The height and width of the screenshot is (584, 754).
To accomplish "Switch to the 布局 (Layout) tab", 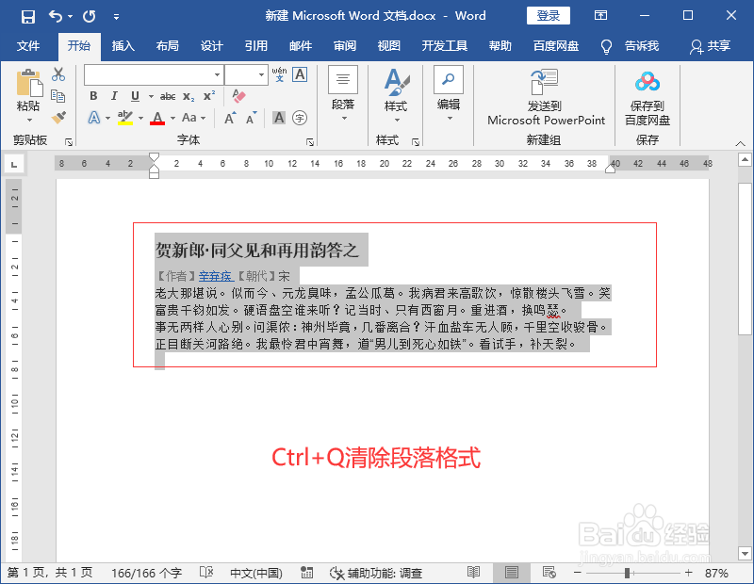I will point(168,46).
